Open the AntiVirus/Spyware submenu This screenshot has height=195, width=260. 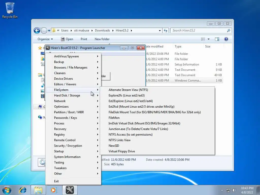[x=73, y=56]
